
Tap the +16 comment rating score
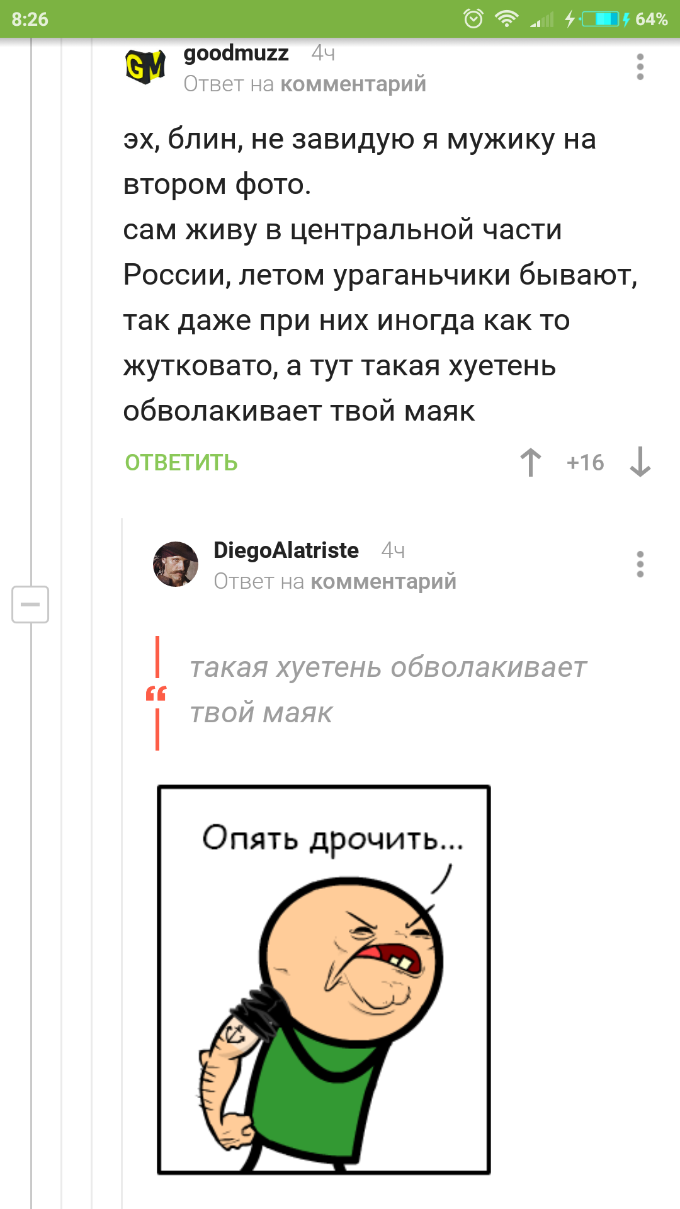(585, 463)
